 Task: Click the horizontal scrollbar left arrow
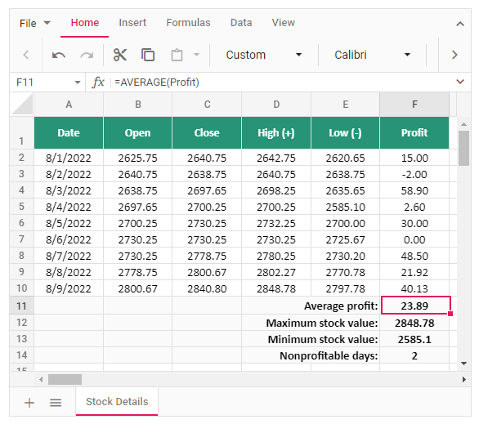[41, 379]
